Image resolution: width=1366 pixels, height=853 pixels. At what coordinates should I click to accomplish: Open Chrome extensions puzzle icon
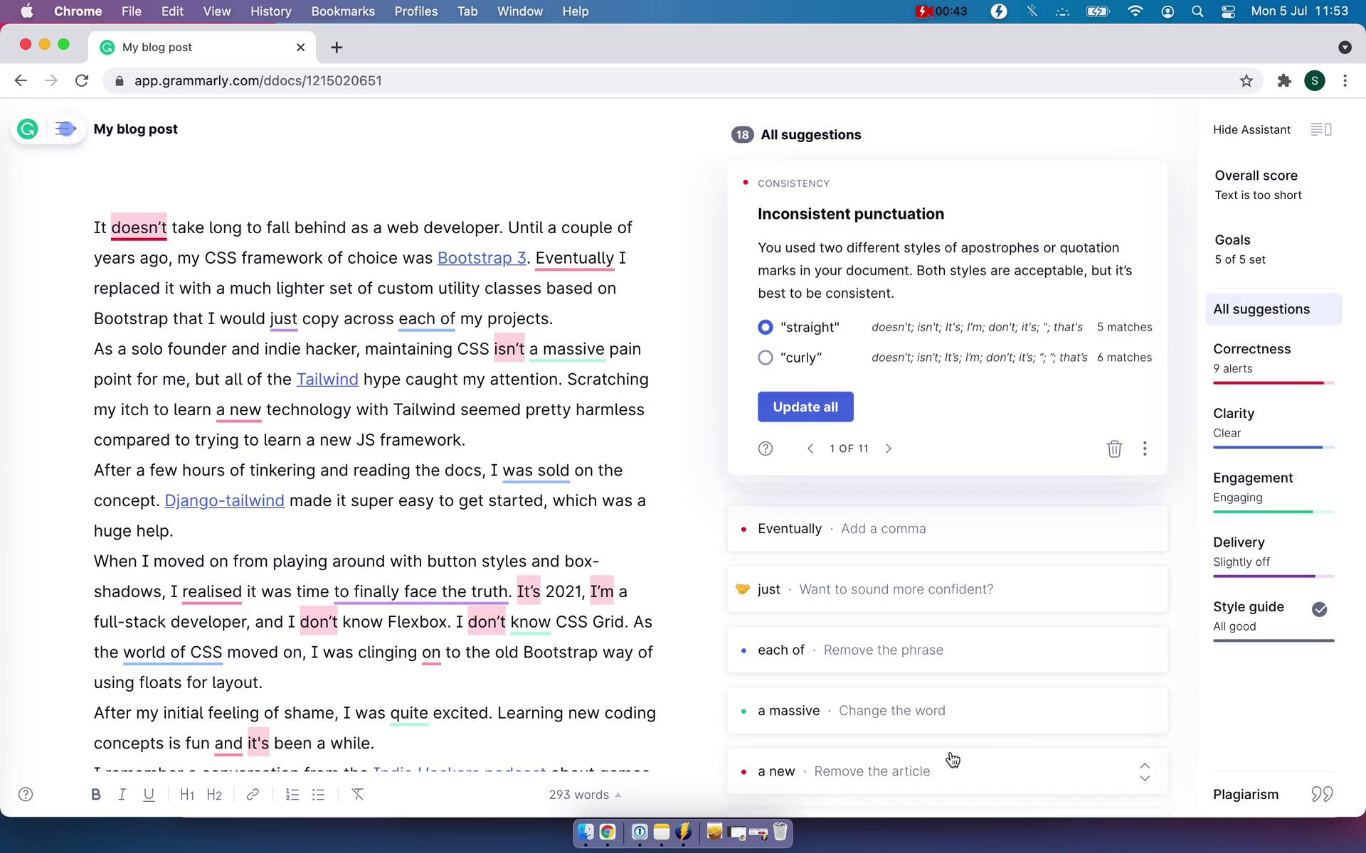1284,81
